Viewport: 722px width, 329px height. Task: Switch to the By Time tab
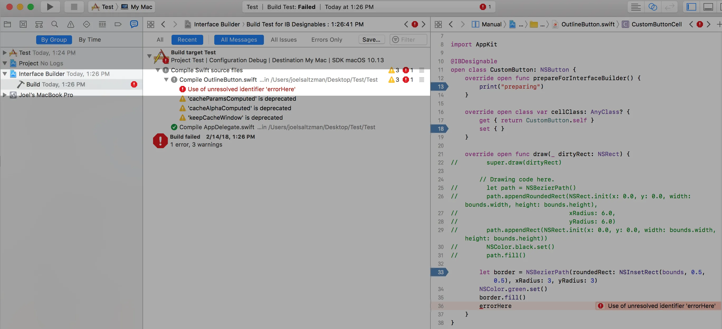click(x=90, y=40)
